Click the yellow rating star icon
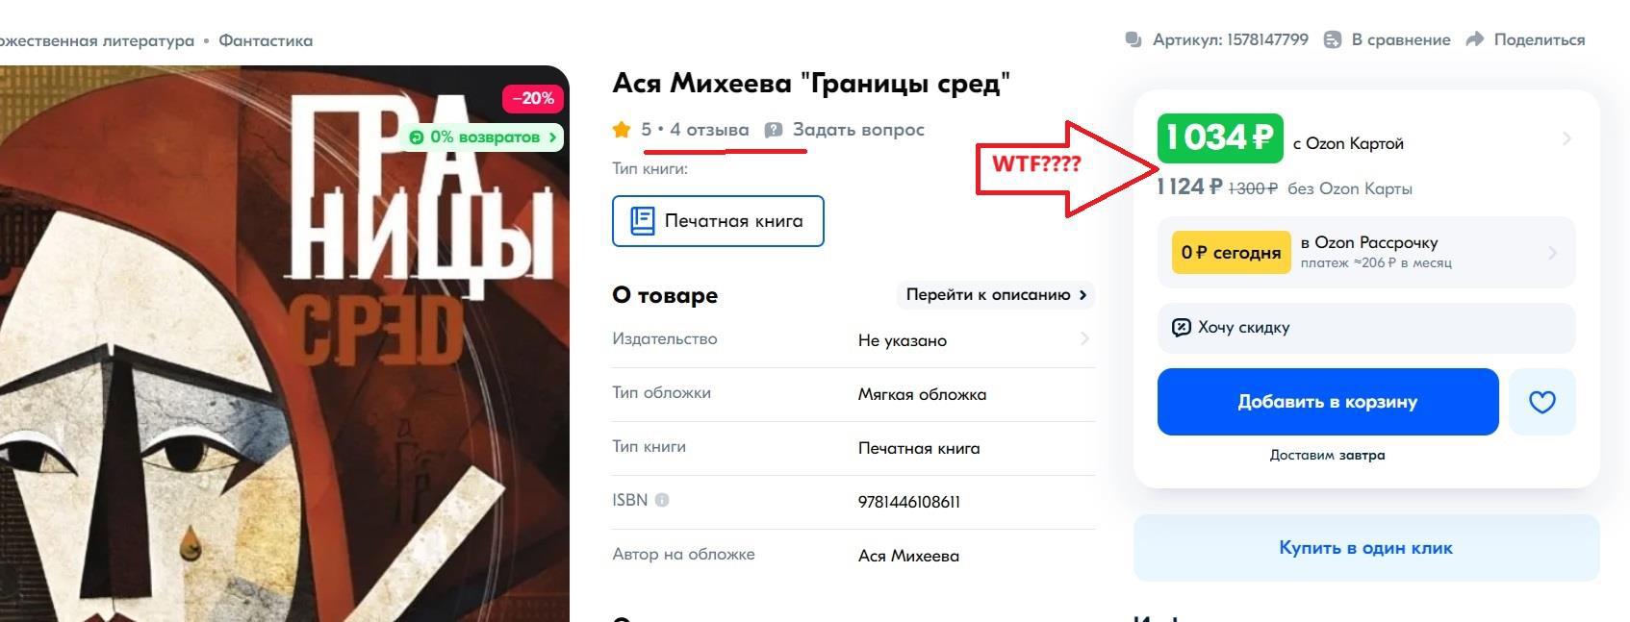Viewport: 1630px width, 622px height. [622, 129]
